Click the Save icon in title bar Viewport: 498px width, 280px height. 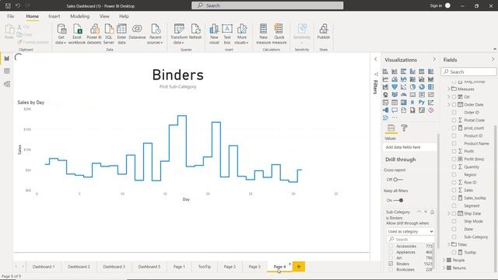8,5
